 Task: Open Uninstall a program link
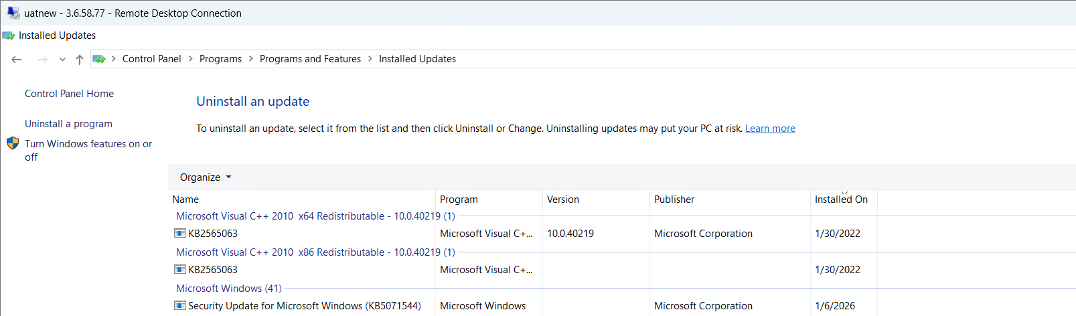68,124
